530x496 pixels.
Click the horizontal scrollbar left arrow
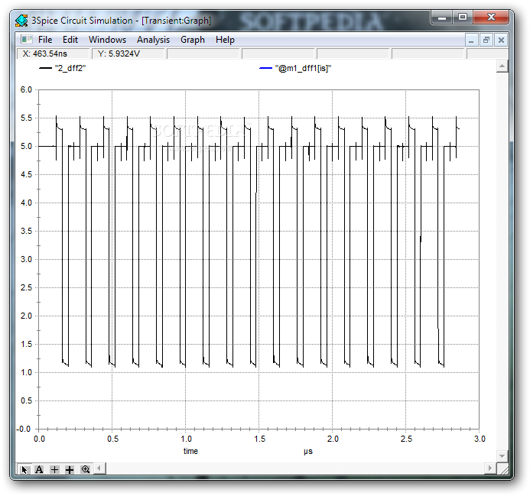(x=99, y=468)
